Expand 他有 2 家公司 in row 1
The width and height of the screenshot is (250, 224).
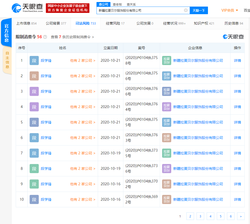coord(83,60)
